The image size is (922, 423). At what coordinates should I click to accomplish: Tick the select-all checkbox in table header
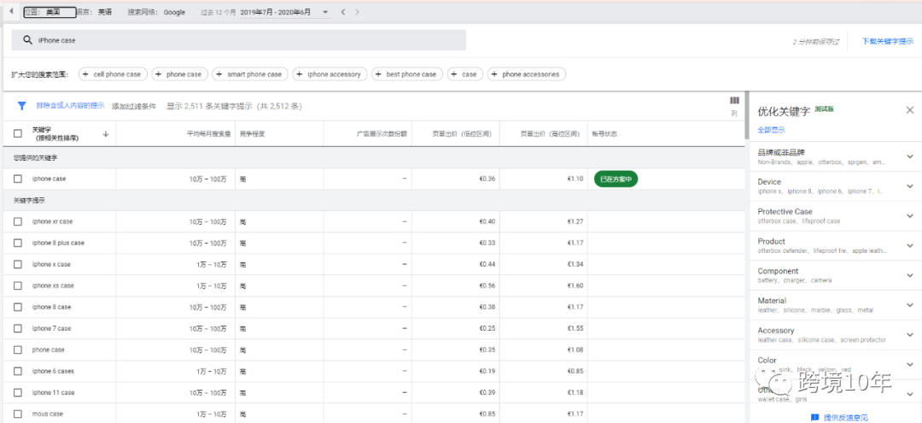(18, 133)
